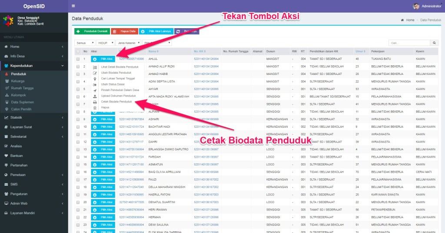Open the Jenis Kelamin dropdown
The width and height of the screenshot is (445, 233).
point(128,43)
